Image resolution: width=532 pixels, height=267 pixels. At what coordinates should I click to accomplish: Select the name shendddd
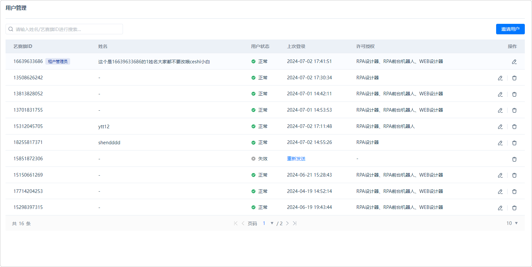[x=109, y=143]
